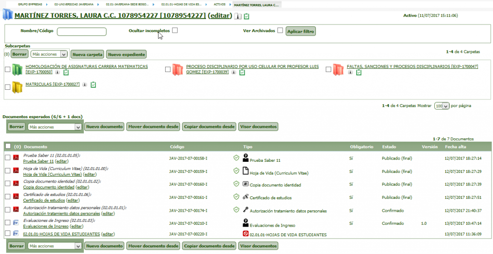Image resolution: width=493 pixels, height=254 pixels.
Task: Click shield check icon for JAV-2017-07-00158-I
Action: [x=236, y=158]
